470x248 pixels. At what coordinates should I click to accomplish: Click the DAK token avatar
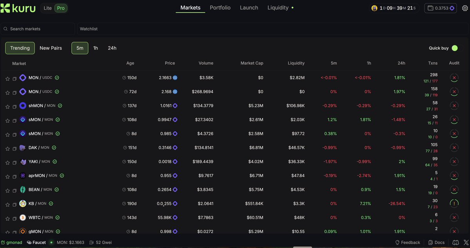(23, 147)
